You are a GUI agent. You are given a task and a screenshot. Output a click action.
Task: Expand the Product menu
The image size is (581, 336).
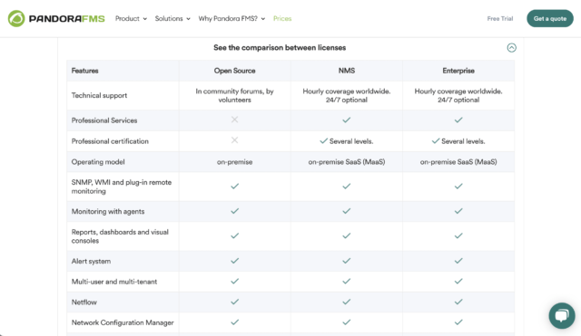(131, 18)
